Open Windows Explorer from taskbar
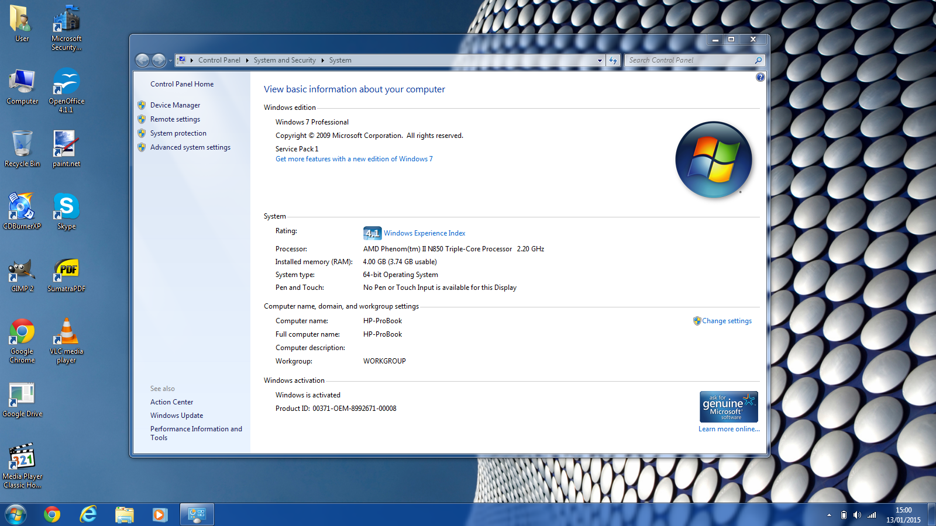The height and width of the screenshot is (526, 936). click(125, 515)
